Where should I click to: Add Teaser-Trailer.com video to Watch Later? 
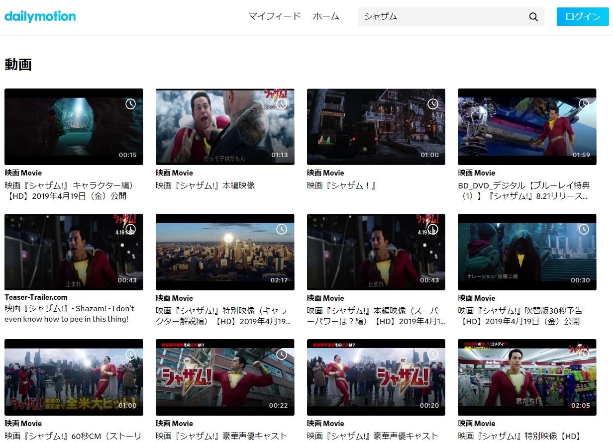pyautogui.click(x=130, y=229)
